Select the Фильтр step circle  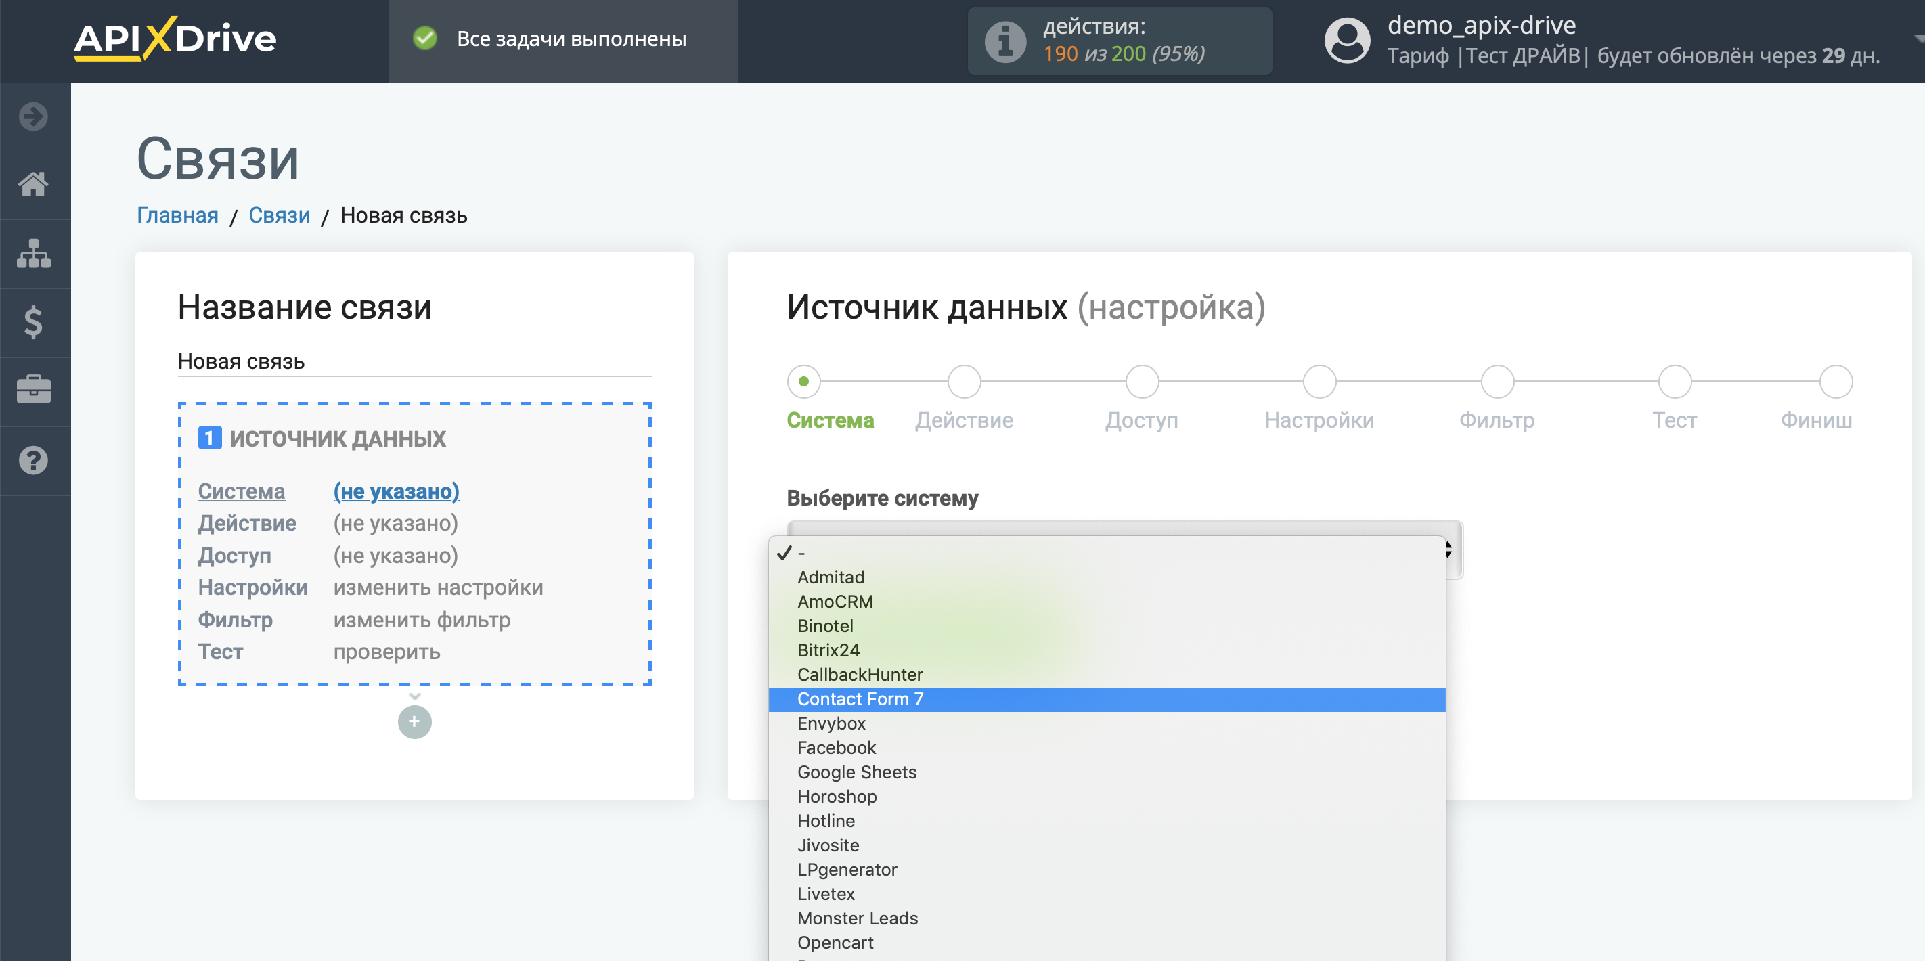point(1497,381)
